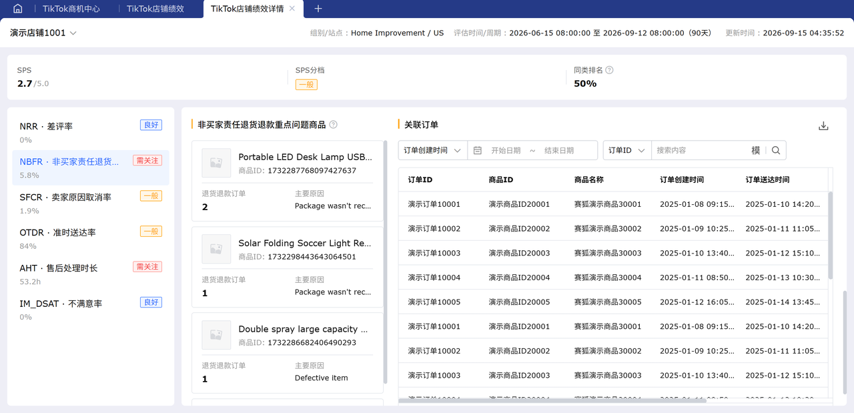Image resolution: width=854 pixels, height=413 pixels.
Task: Open the 订单创建时间 dropdown
Action: pyautogui.click(x=432, y=151)
